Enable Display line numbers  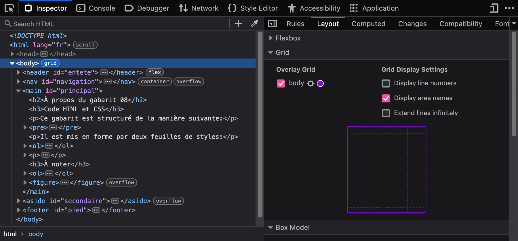(x=386, y=83)
